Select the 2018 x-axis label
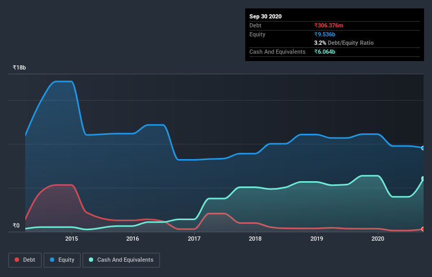 [x=255, y=239]
